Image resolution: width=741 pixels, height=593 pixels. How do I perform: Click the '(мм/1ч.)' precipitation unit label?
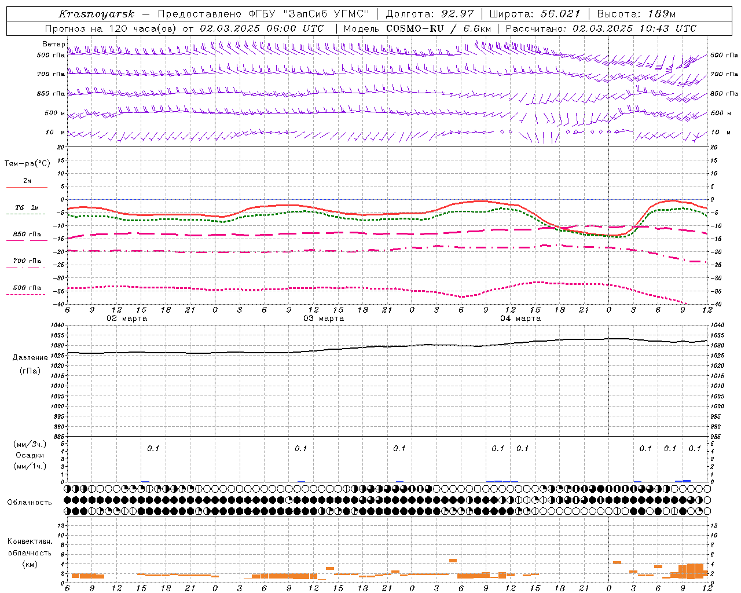coord(30,466)
